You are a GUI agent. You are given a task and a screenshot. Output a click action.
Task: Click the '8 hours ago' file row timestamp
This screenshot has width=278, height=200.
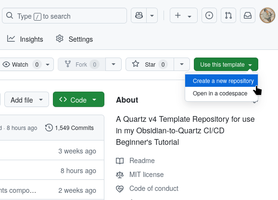point(78,171)
